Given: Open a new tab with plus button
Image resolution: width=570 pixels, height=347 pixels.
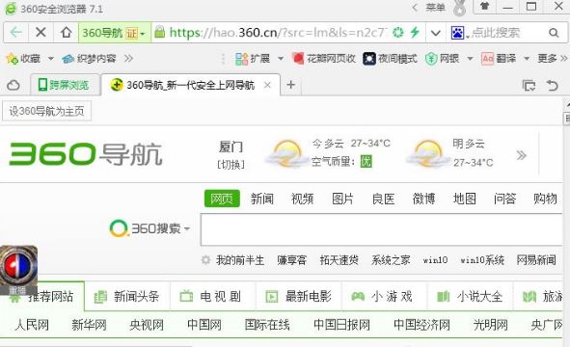Looking at the screenshot, I should (x=291, y=85).
